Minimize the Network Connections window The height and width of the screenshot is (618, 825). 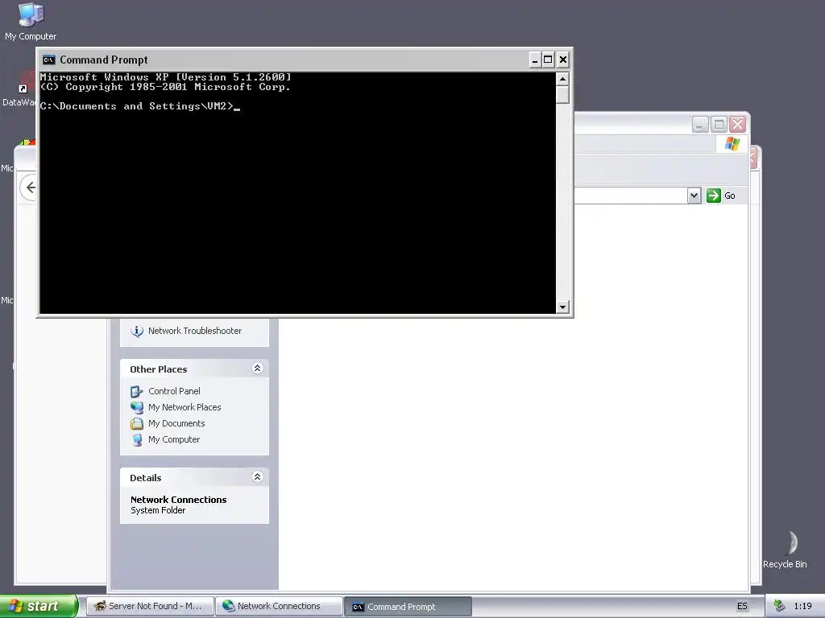point(700,125)
